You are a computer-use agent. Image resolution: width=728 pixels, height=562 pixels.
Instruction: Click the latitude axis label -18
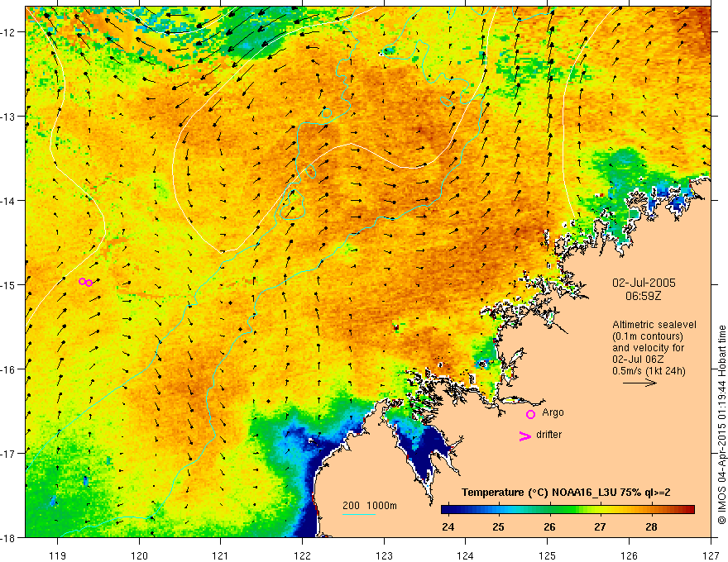click(8, 537)
